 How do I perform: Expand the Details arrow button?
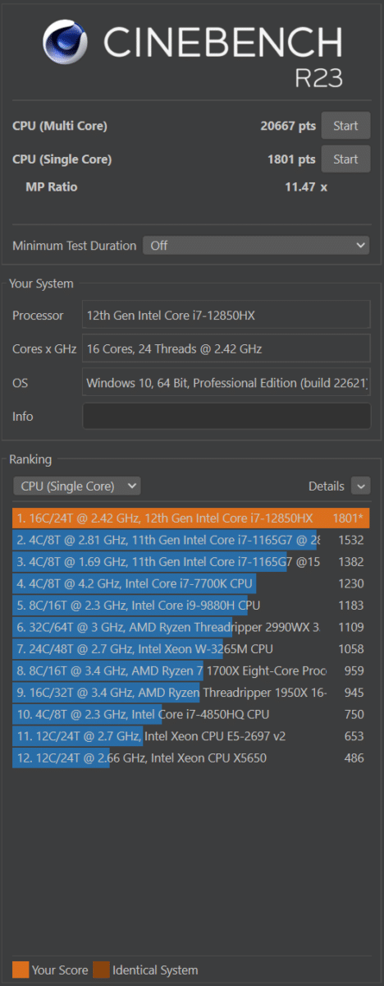click(360, 486)
